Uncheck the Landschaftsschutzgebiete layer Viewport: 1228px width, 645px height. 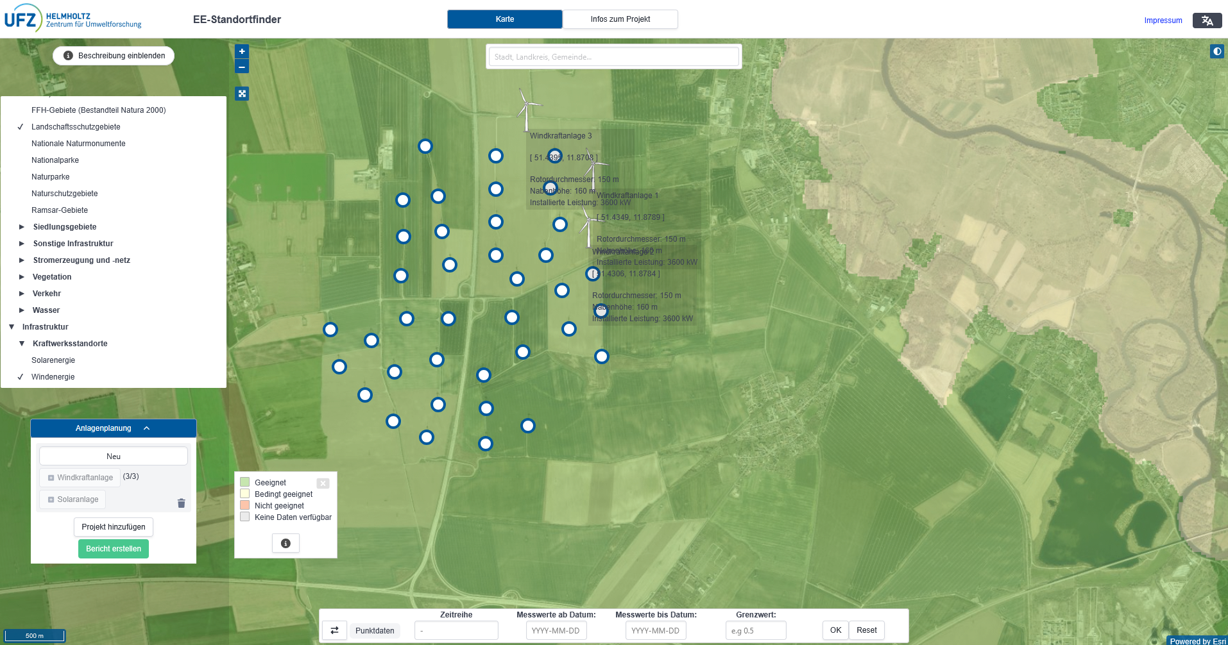pyautogui.click(x=76, y=127)
